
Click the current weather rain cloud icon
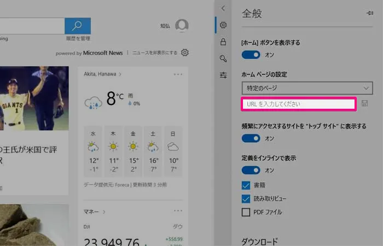tap(93, 103)
